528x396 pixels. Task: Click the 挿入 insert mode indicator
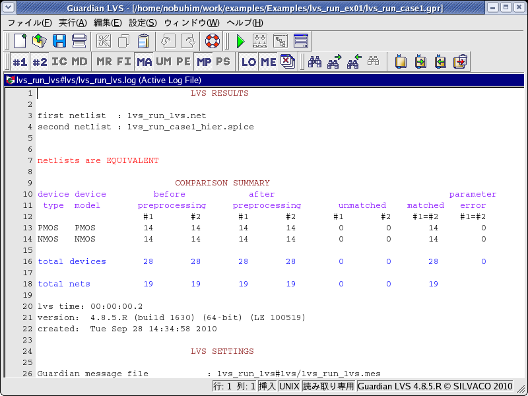[268, 386]
